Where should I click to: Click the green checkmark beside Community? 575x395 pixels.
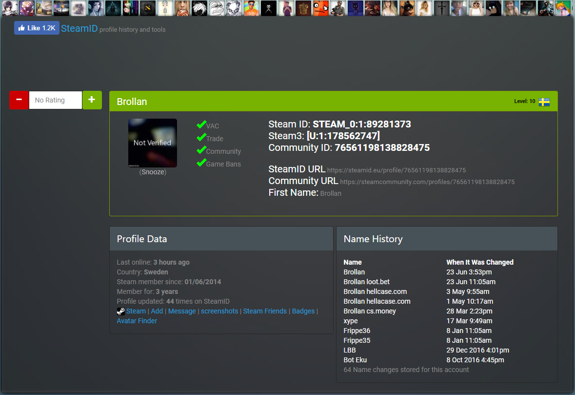pos(201,150)
